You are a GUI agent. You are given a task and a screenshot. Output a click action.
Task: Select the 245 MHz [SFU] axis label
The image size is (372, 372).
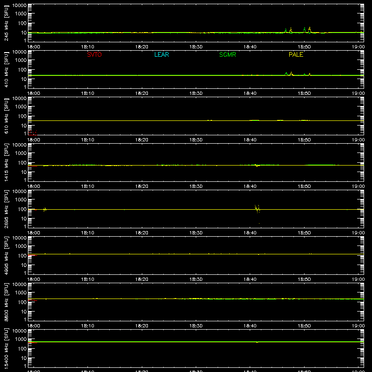click(6, 23)
